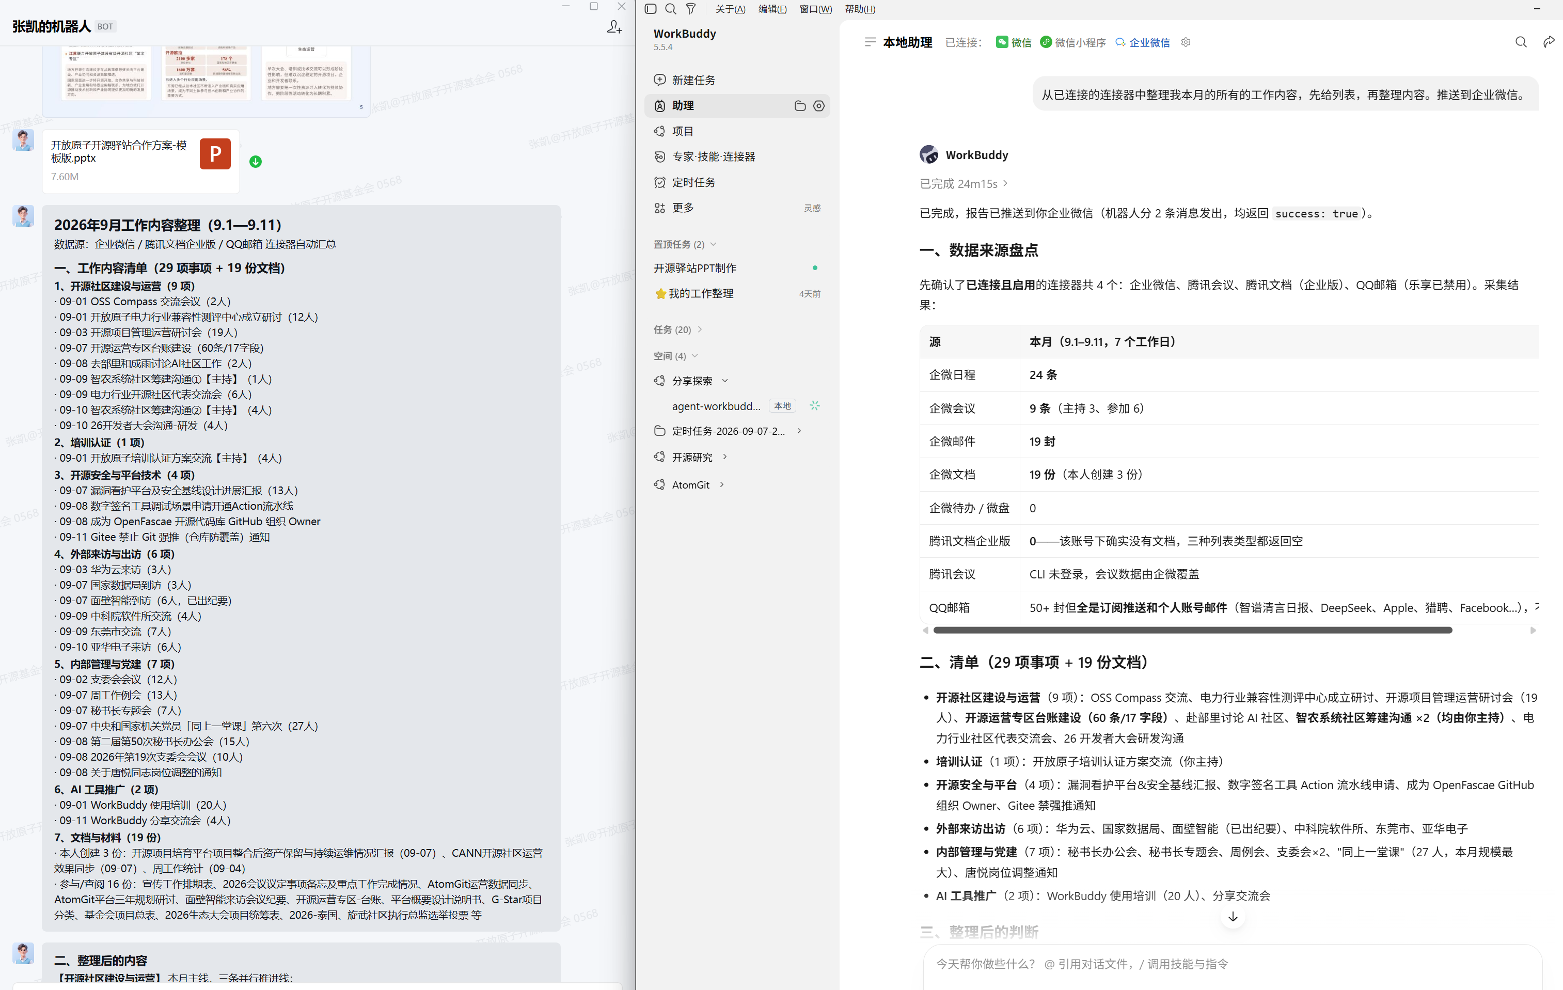Open the 帮助(H) menu
The image size is (1563, 990).
coord(860,9)
